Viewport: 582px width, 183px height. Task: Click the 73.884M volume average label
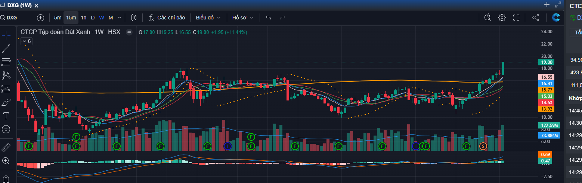pyautogui.click(x=550, y=135)
